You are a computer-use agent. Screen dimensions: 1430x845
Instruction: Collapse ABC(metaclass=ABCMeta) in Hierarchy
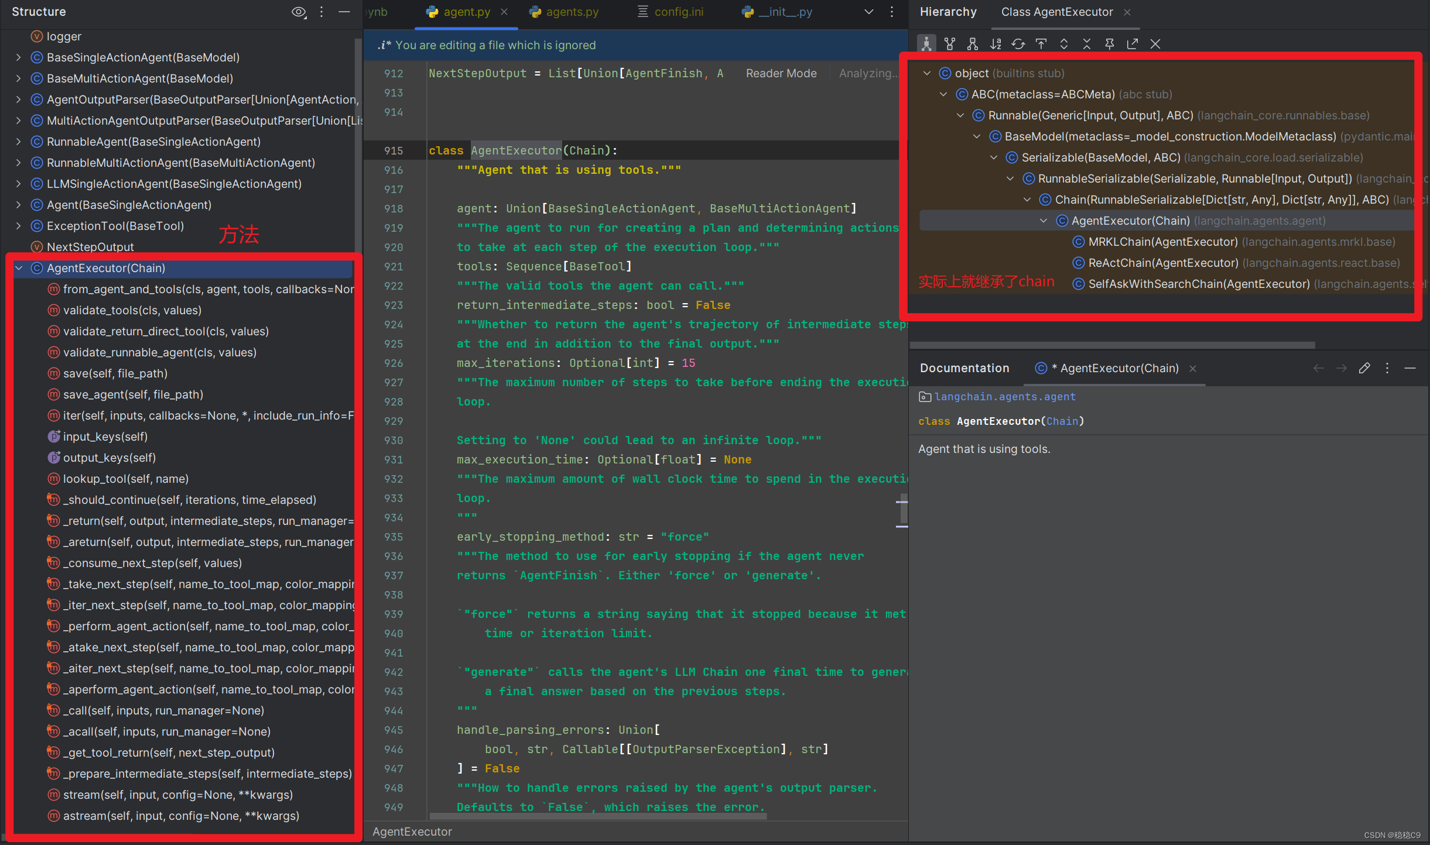943,94
